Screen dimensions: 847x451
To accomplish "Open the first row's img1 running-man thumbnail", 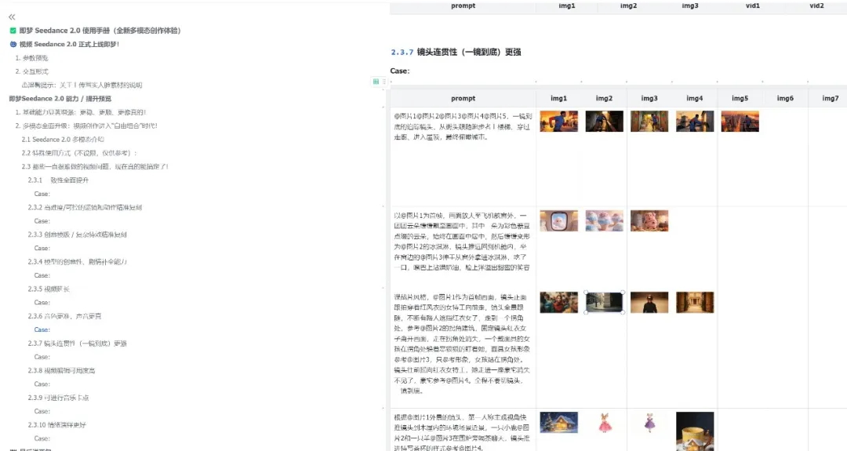I will [558, 121].
